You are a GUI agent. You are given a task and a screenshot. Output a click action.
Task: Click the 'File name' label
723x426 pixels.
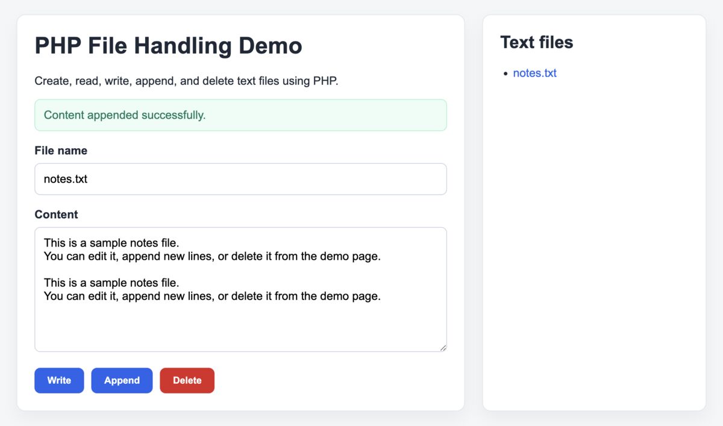click(61, 151)
